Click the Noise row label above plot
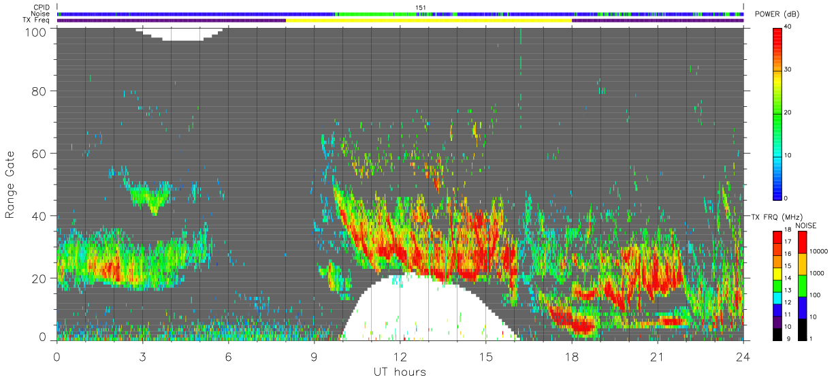Screen dimensions: 836x386 [42, 14]
